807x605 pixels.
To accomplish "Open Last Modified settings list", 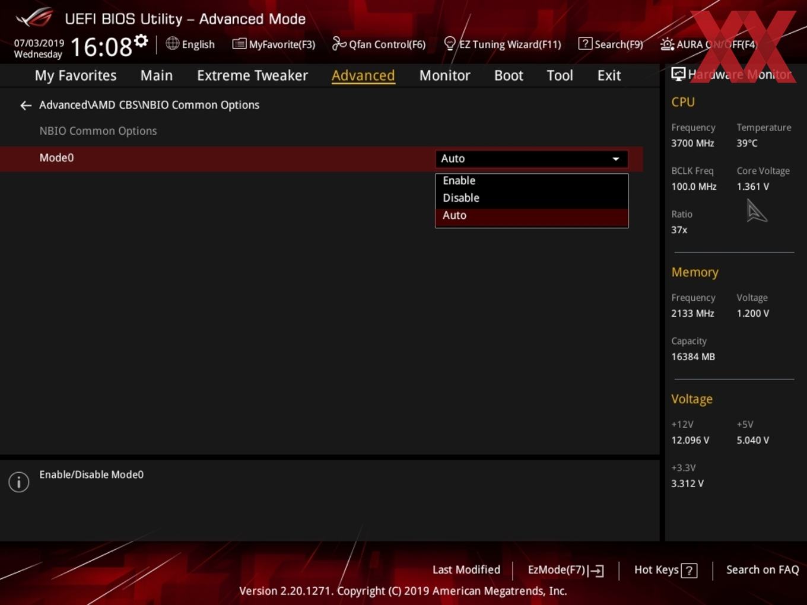I will tap(466, 569).
